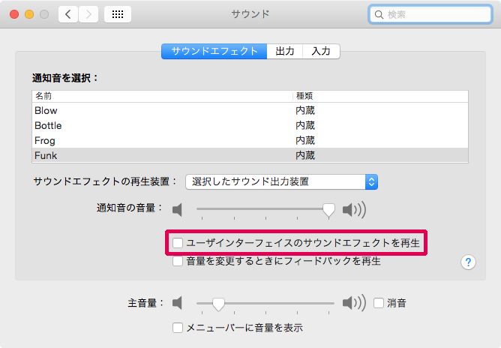This screenshot has height=348, width=501.
Task: Click the quiet speaker icon beside 主音量
Action: pos(177,303)
